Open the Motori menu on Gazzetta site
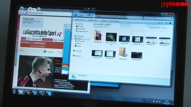Screen dimensions: 191x107 click(56, 40)
